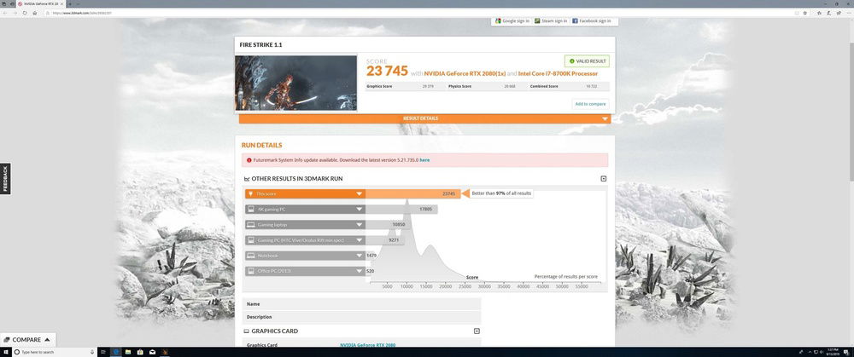Click the Windows Start button
The height and width of the screenshot is (357, 854).
tap(5, 352)
